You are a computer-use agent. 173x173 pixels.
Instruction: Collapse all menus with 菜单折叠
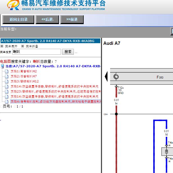(32, 46)
